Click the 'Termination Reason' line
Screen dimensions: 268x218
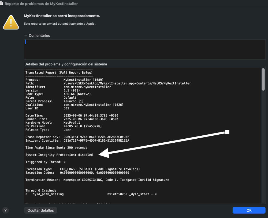[x=97, y=180]
